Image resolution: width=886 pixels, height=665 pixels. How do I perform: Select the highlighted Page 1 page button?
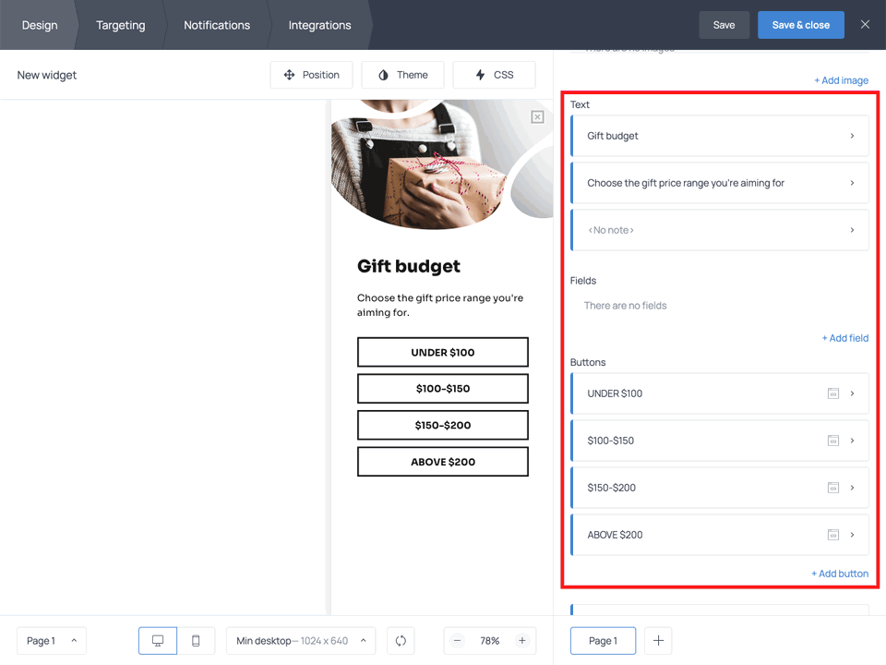click(x=603, y=640)
